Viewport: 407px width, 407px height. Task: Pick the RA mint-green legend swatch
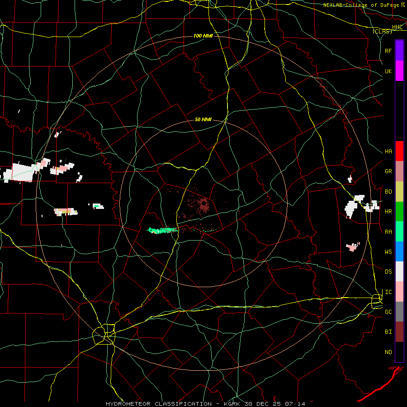[399, 232]
